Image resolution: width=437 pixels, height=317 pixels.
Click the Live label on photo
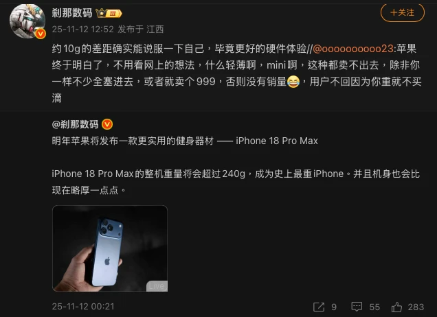click(157, 286)
